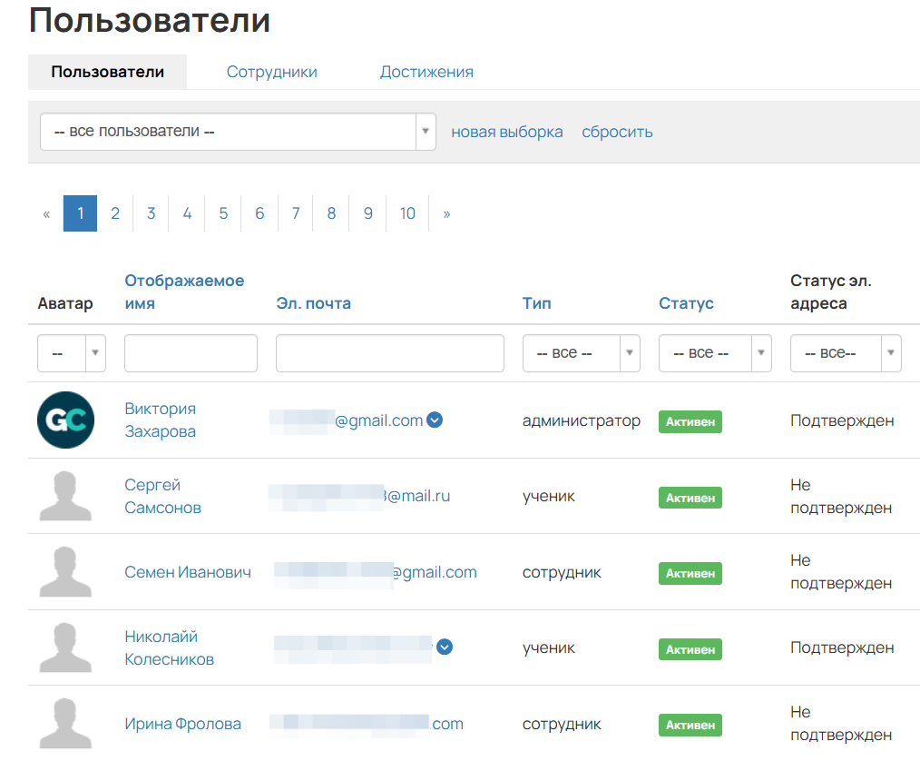The height and width of the screenshot is (761, 920).
Task: Open the "-- все пользователи --" selector
Action: point(234,131)
